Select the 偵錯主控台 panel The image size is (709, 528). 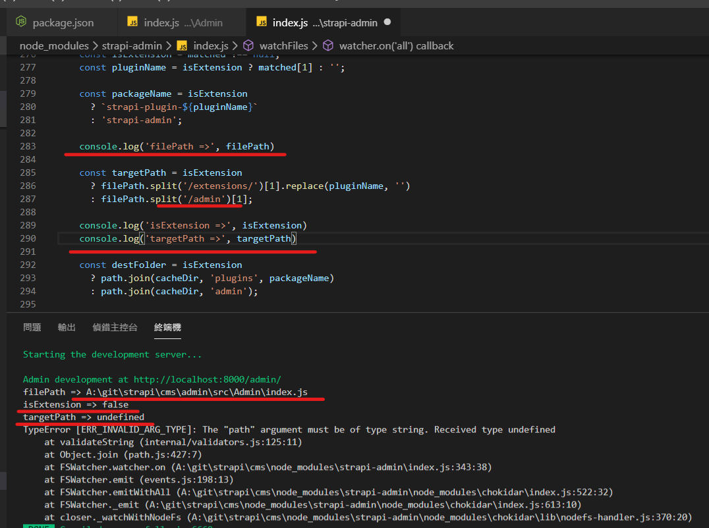coord(113,327)
